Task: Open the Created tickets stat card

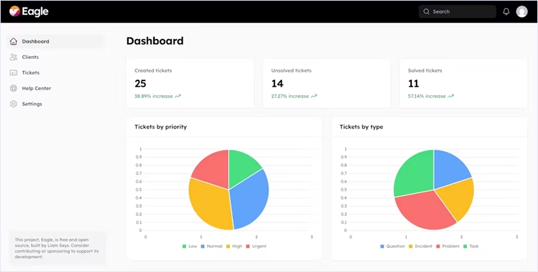Action: click(190, 83)
